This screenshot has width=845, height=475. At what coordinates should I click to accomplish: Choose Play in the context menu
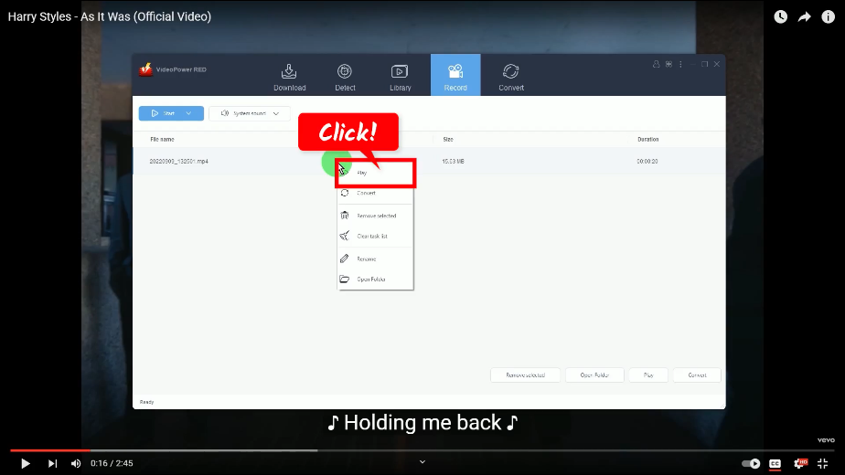coord(375,173)
